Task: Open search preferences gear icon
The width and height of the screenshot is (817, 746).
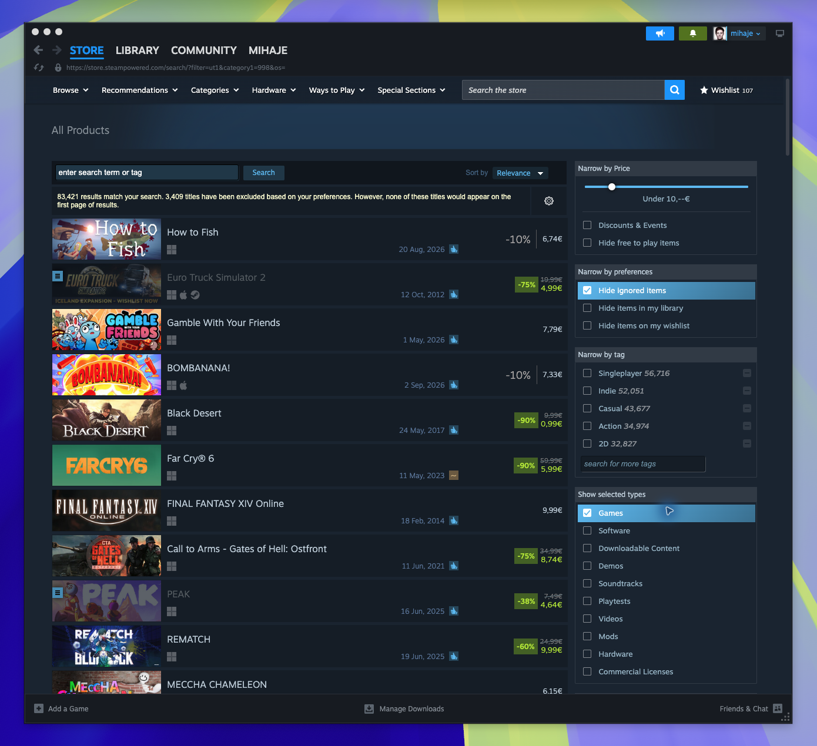Action: (x=549, y=201)
